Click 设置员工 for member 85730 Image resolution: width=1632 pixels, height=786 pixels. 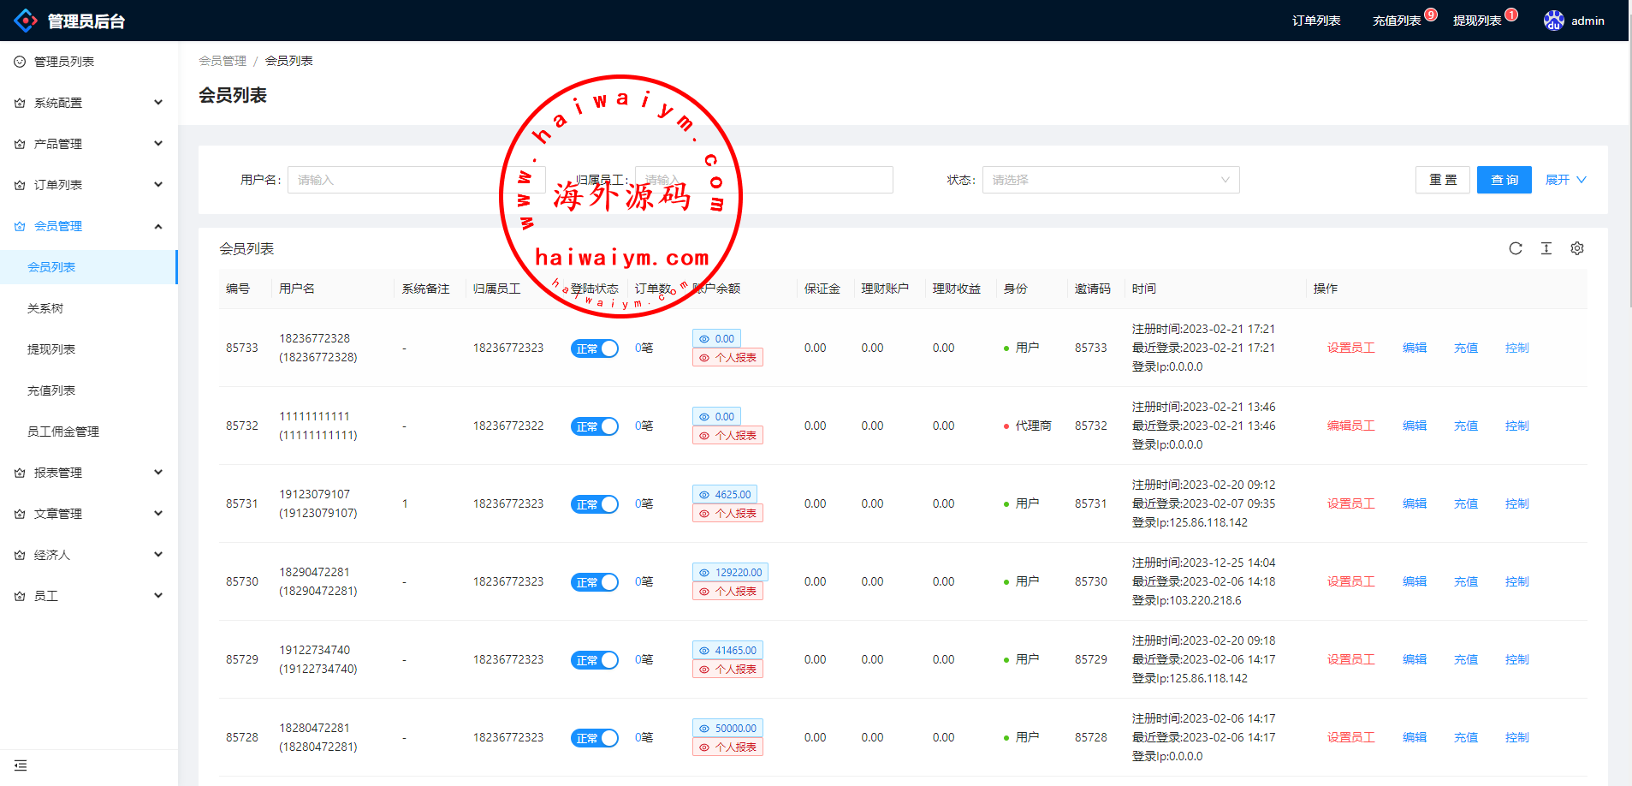coord(1350,581)
